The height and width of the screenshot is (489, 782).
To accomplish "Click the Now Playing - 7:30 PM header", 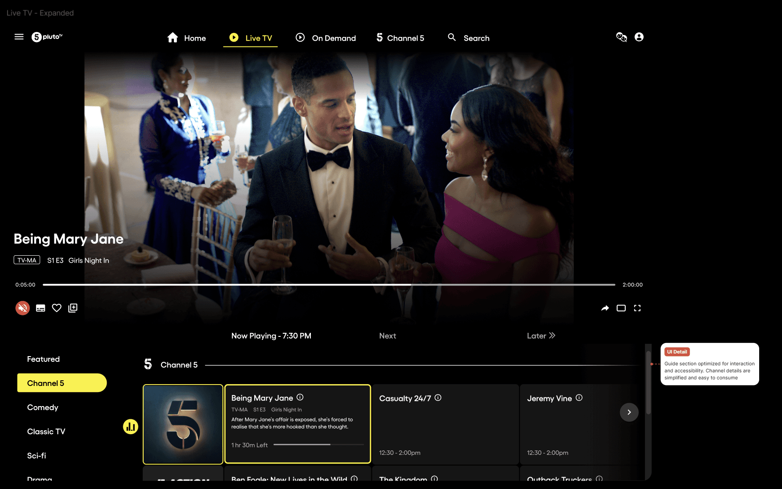I will click(x=271, y=336).
